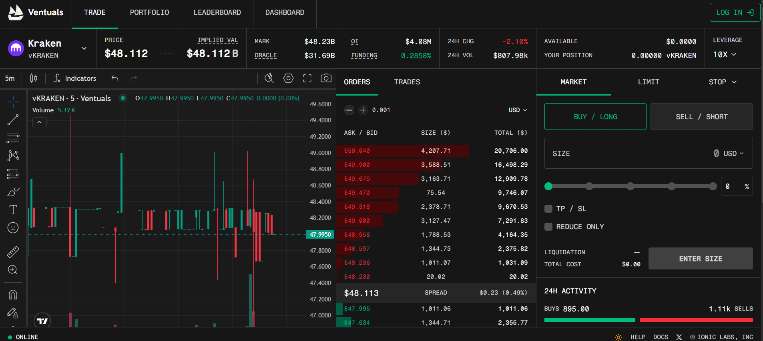Select the trend line drawing tool
763x341 pixels.
(13, 120)
